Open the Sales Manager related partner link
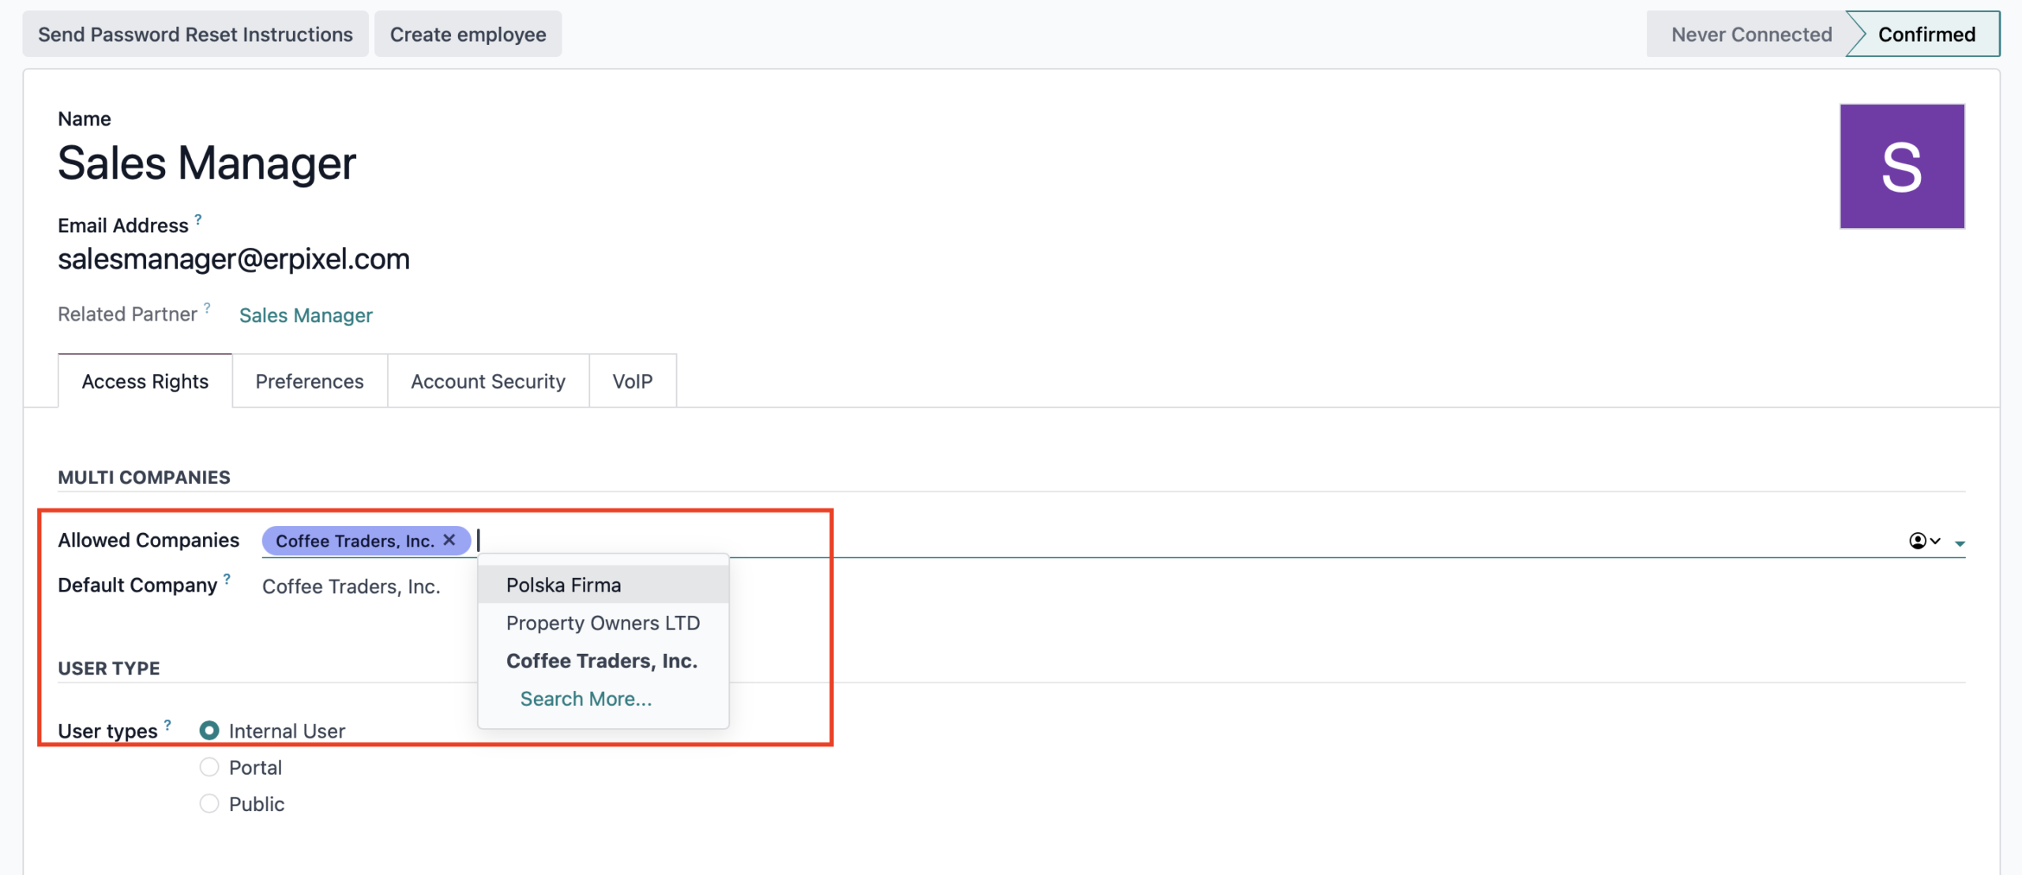 coord(306,315)
